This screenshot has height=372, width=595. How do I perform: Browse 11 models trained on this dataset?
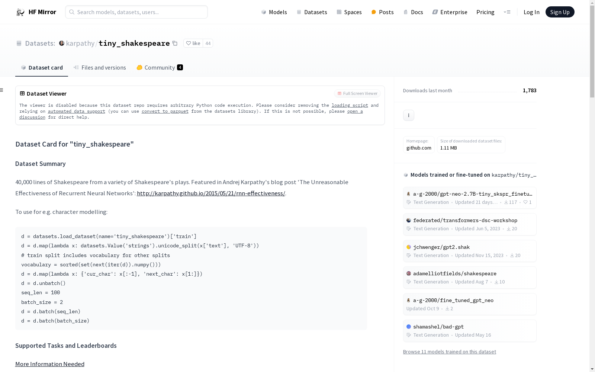coord(450,352)
